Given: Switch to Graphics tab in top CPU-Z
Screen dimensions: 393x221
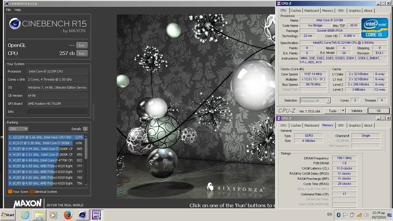Looking at the screenshot, I should coord(354,11).
